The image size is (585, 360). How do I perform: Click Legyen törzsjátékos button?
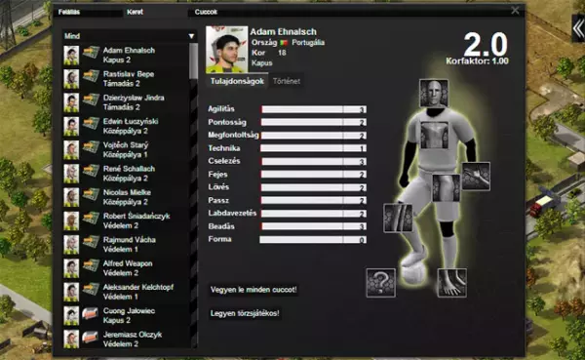tap(245, 313)
